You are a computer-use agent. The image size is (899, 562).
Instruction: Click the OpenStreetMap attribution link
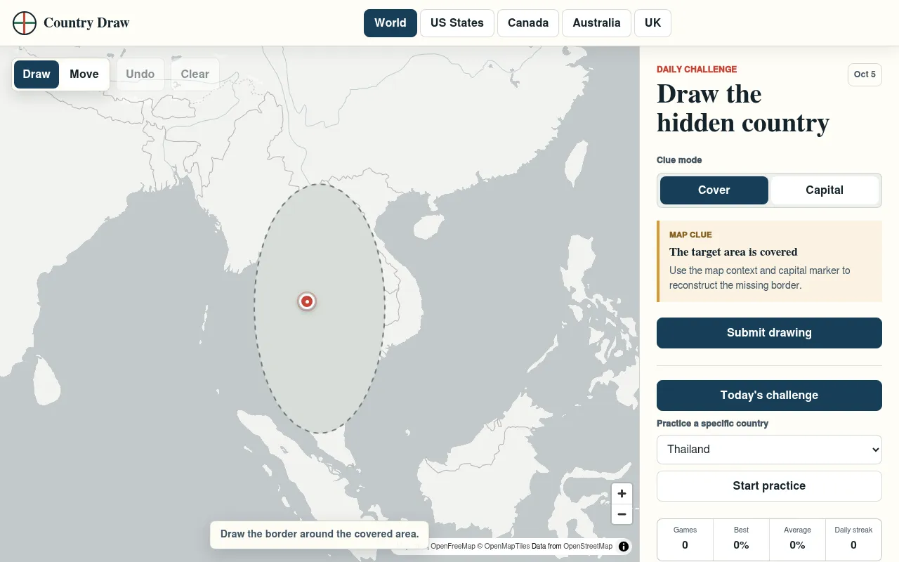[x=588, y=547]
